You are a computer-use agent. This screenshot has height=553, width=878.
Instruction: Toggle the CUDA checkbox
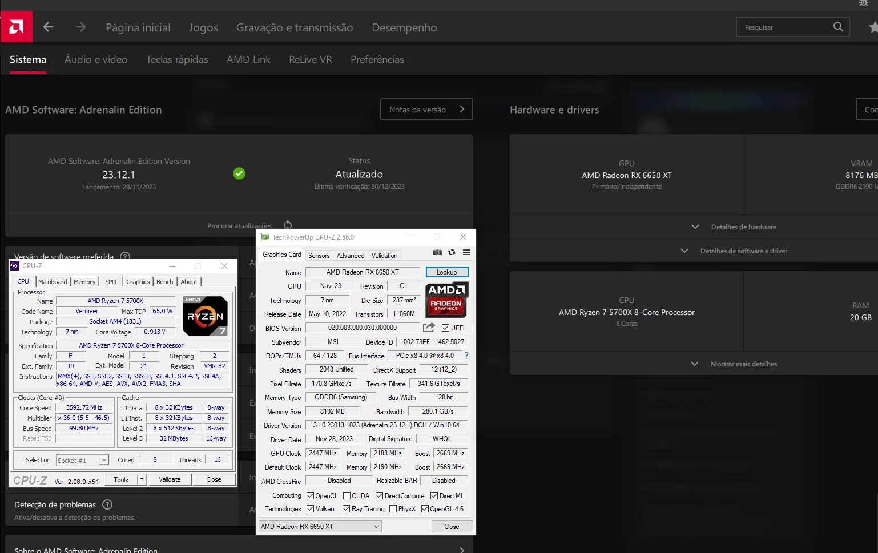point(347,496)
